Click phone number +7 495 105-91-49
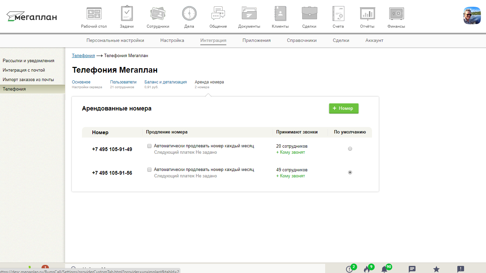 [112, 149]
